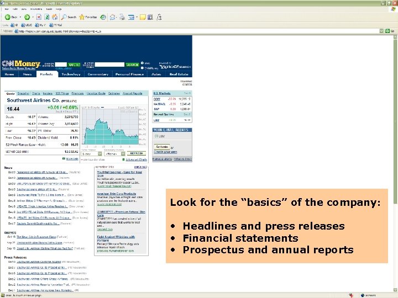
Task: Open the Snapshot quote sub-tab
Action: click(x=23, y=93)
